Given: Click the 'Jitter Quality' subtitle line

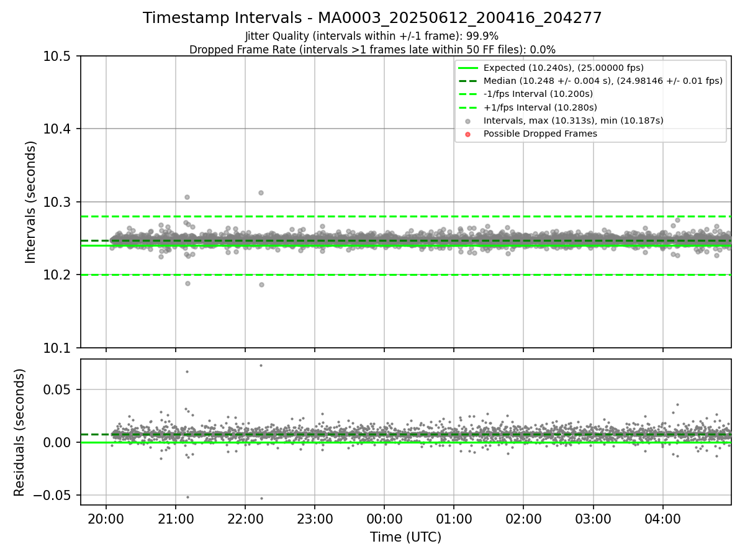Looking at the screenshot, I should click(372, 36).
